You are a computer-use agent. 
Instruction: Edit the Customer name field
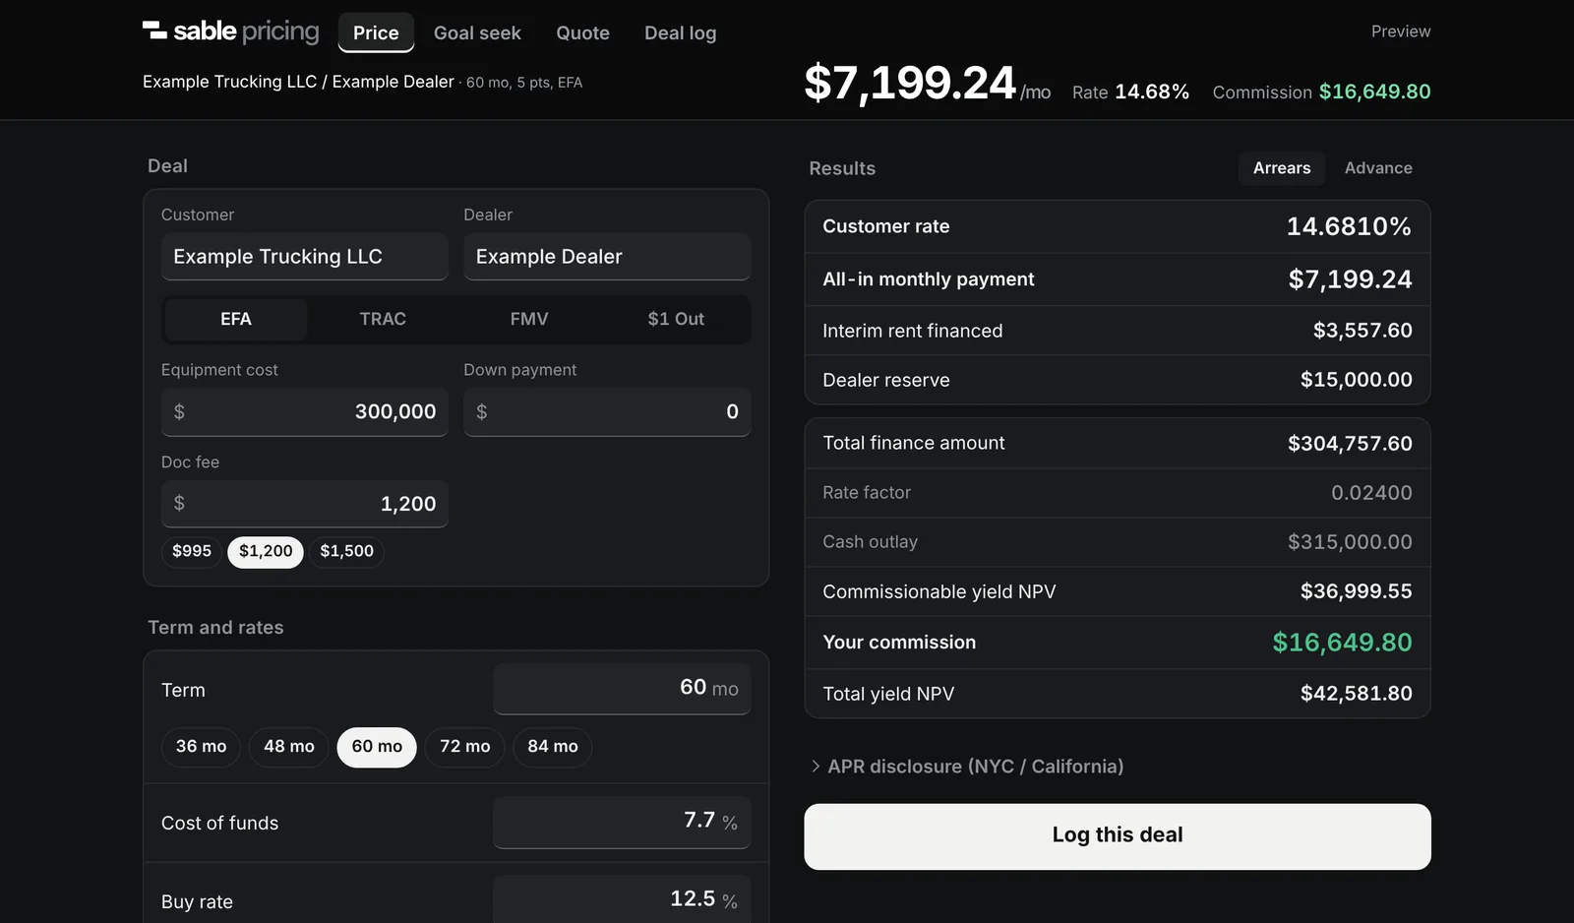point(305,257)
